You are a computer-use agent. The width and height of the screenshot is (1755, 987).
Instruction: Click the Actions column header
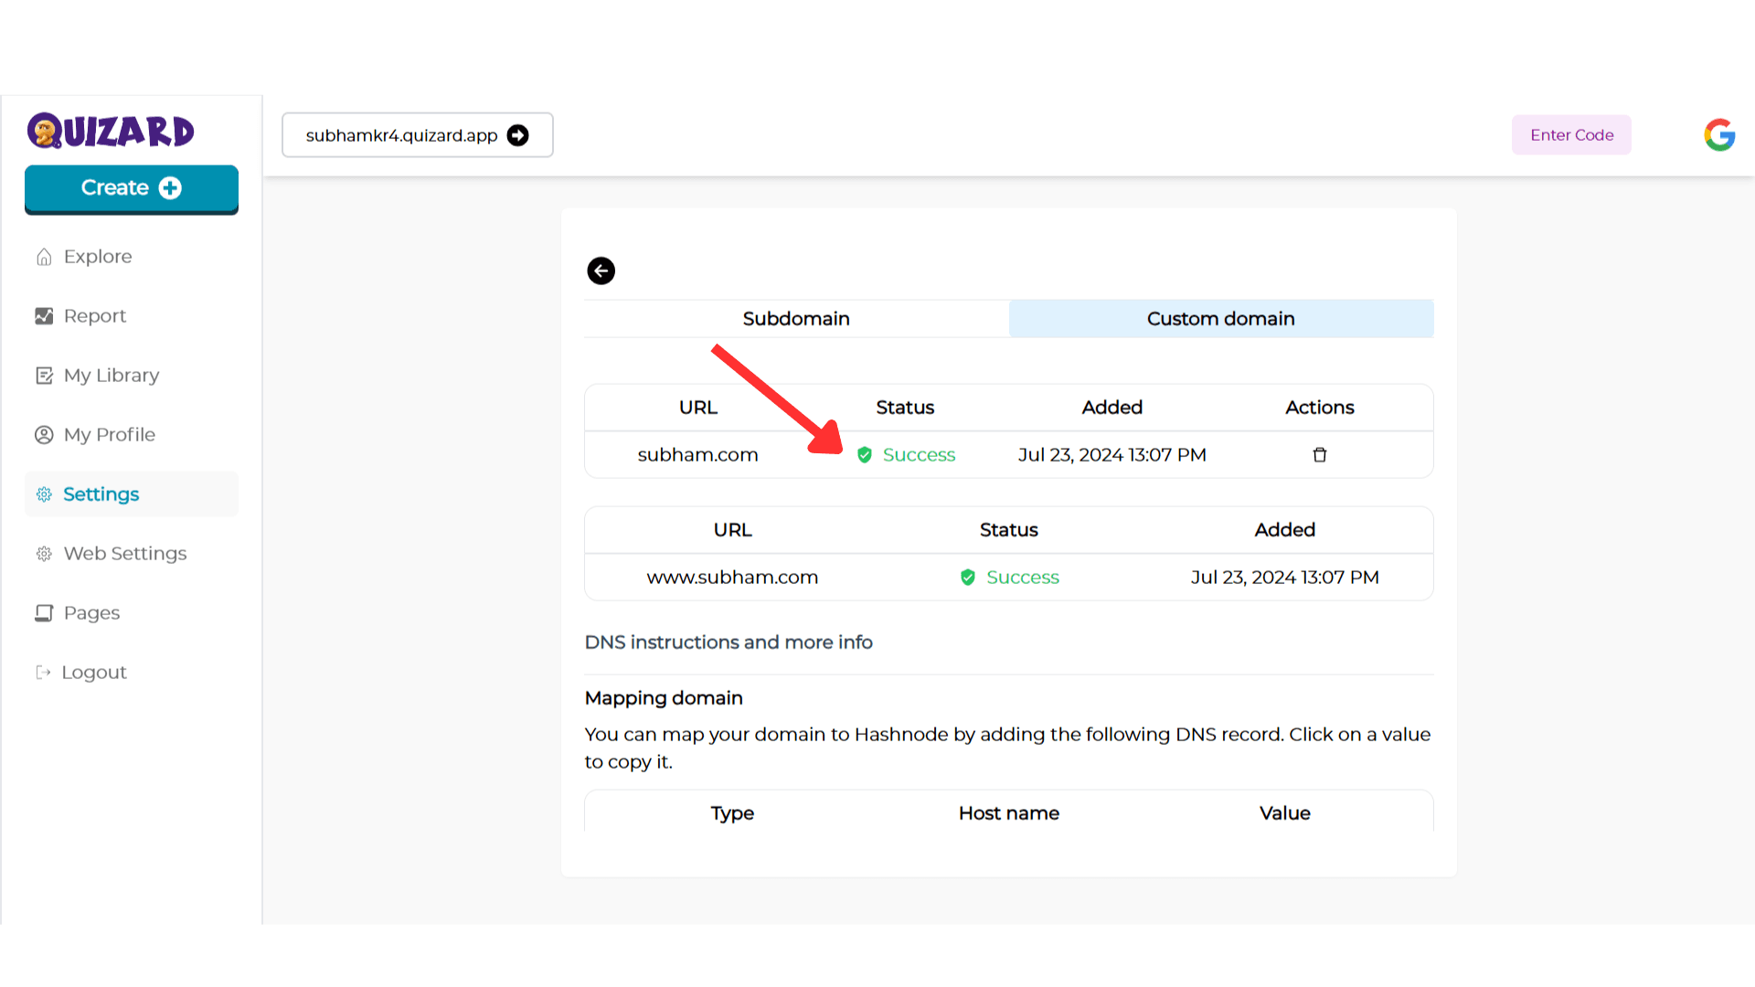(1320, 408)
